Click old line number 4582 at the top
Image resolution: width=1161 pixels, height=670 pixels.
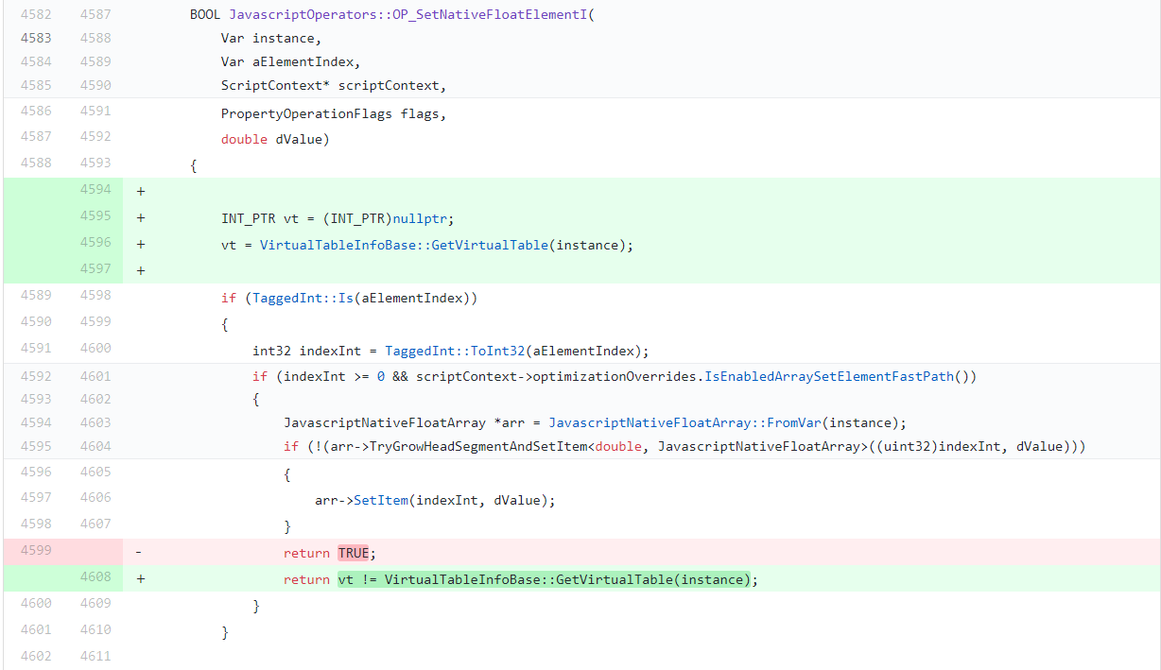[36, 15]
